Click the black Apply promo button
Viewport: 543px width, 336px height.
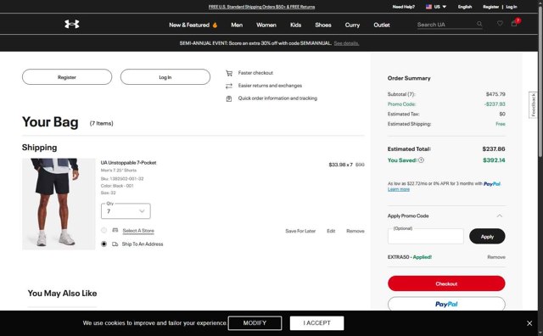coord(487,237)
